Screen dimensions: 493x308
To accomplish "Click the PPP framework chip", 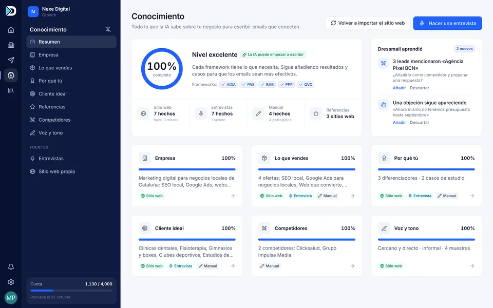I will (287, 85).
